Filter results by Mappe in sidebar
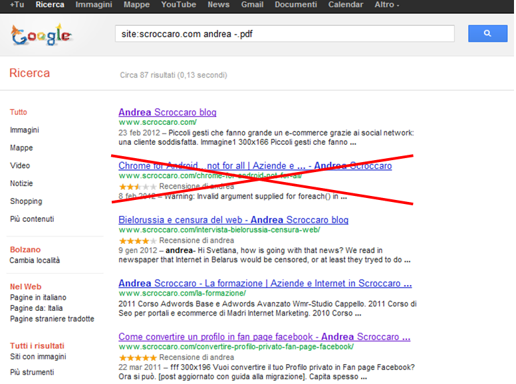516x384 pixels. pos(21,147)
